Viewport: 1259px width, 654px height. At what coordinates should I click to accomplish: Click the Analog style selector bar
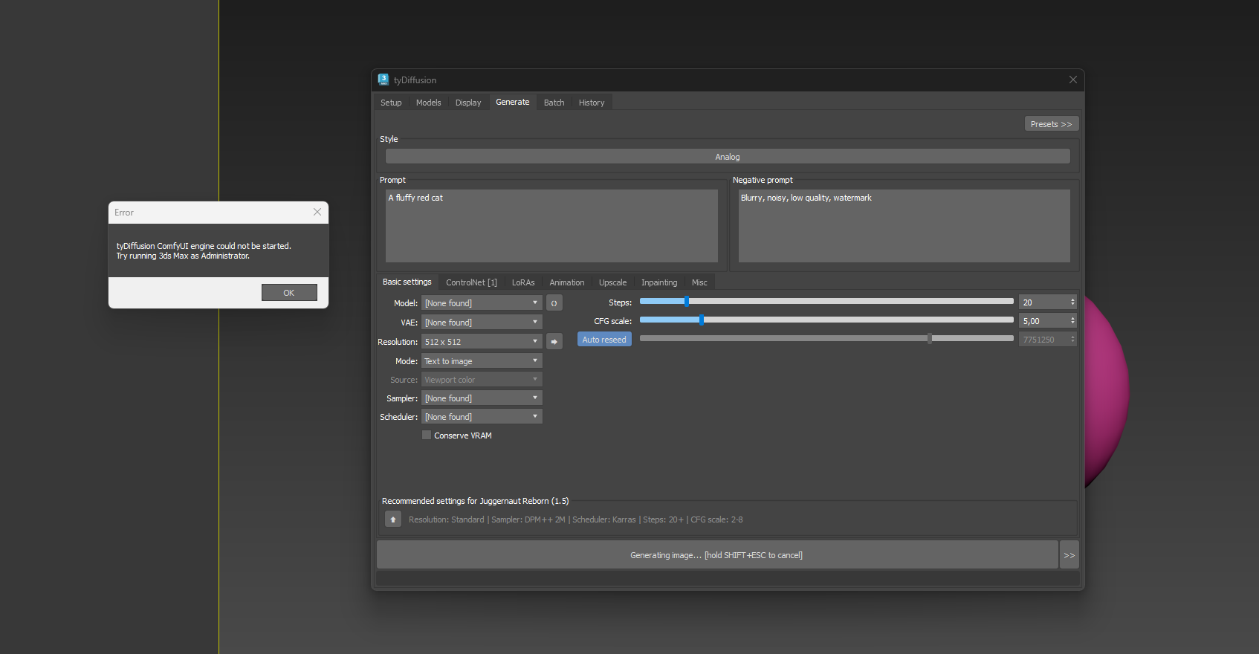point(727,157)
